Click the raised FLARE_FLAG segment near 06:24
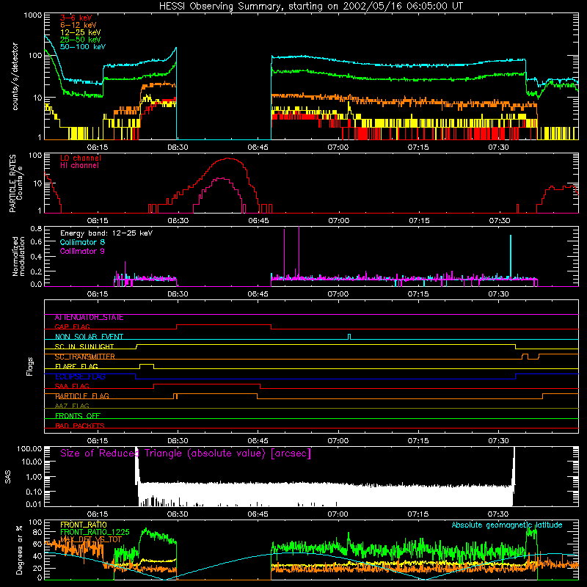 click(146, 364)
